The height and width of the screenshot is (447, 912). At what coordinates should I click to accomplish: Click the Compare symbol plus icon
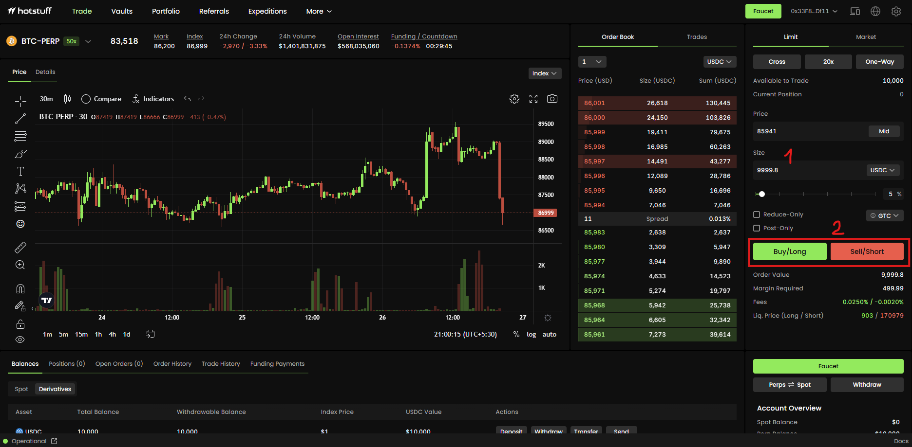click(86, 99)
